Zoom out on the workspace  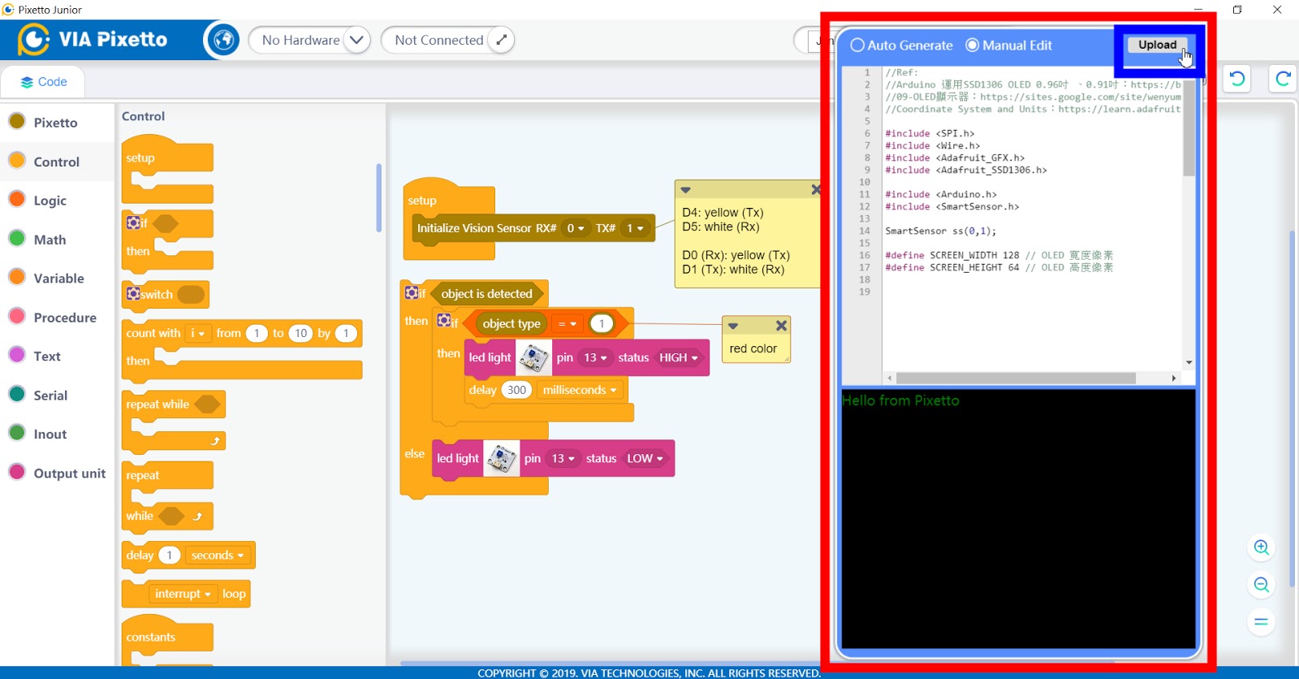[x=1261, y=585]
